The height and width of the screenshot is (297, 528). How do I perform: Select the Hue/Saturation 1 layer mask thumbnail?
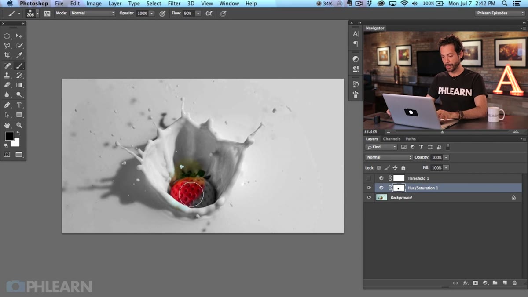click(399, 188)
